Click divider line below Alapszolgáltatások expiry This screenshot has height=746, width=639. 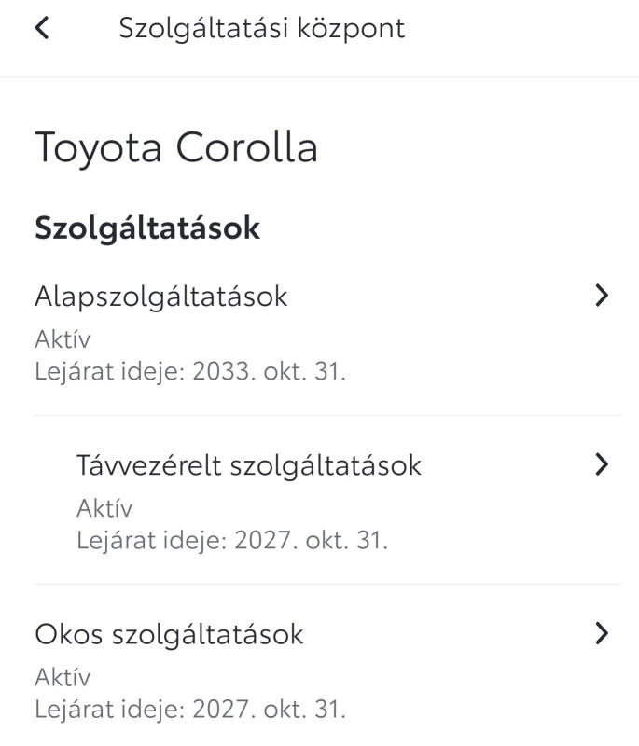[326, 415]
